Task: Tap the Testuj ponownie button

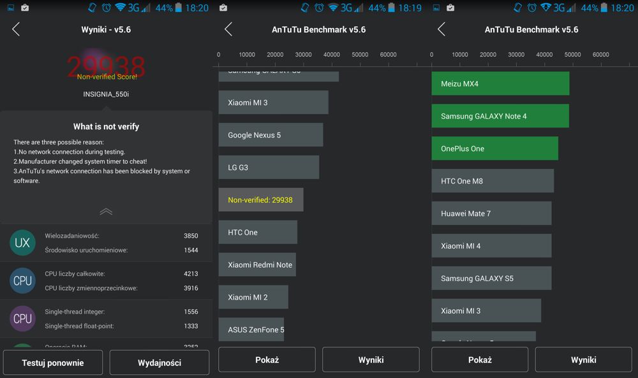Action: (53, 363)
